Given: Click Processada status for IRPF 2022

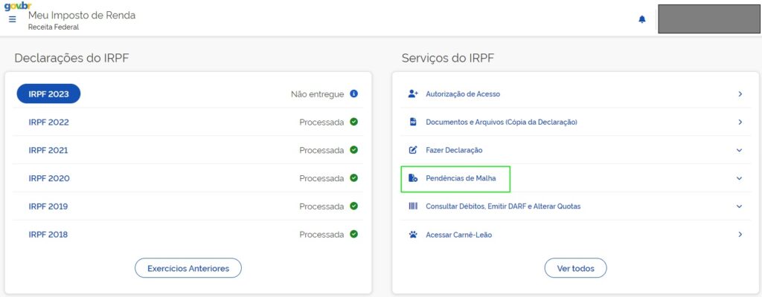Looking at the screenshot, I should [321, 123].
